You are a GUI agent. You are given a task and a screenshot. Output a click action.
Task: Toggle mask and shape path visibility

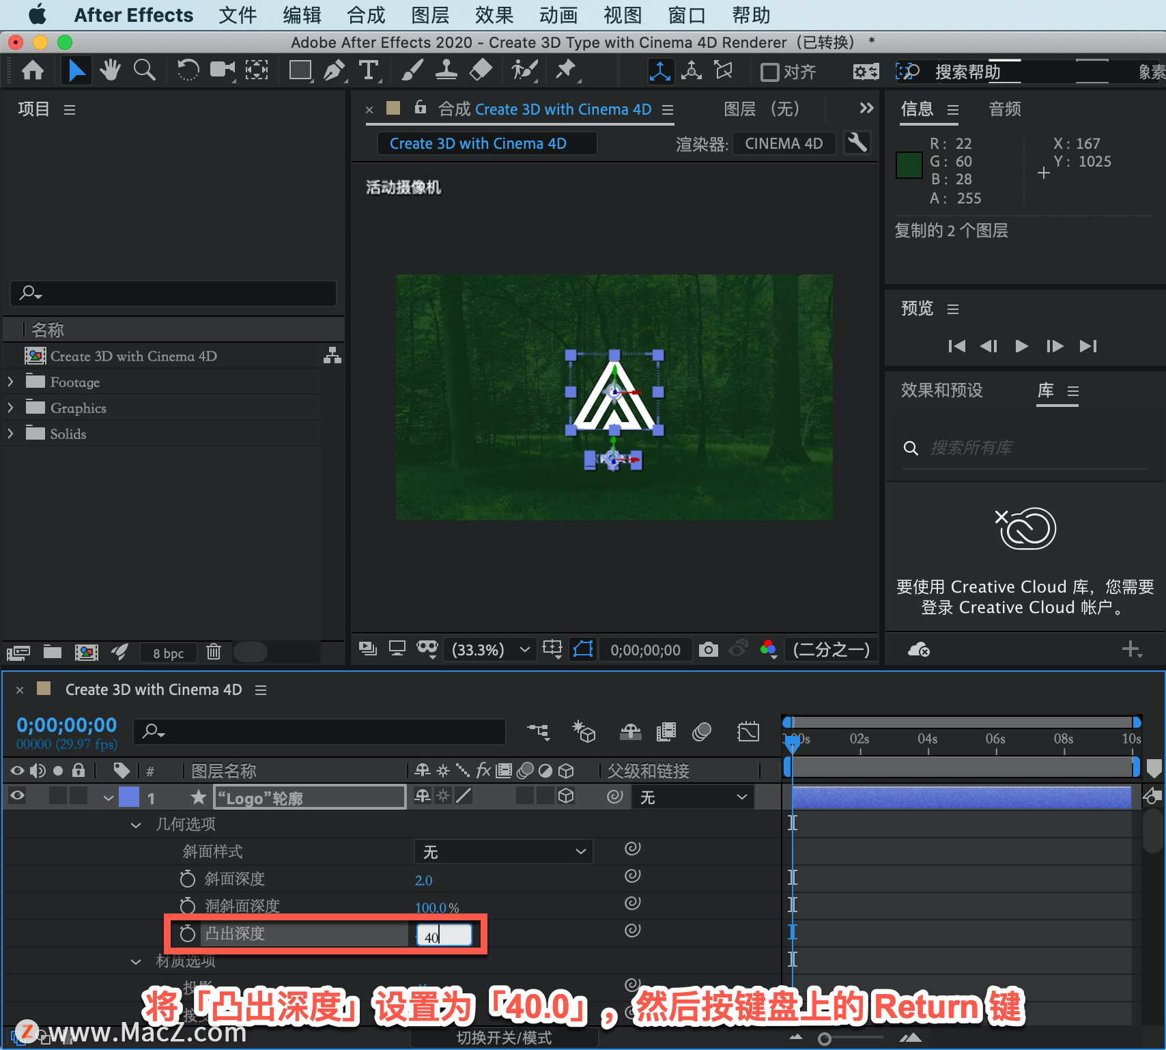coord(583,649)
